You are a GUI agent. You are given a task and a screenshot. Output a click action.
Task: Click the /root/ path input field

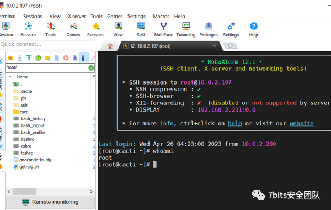46,67
